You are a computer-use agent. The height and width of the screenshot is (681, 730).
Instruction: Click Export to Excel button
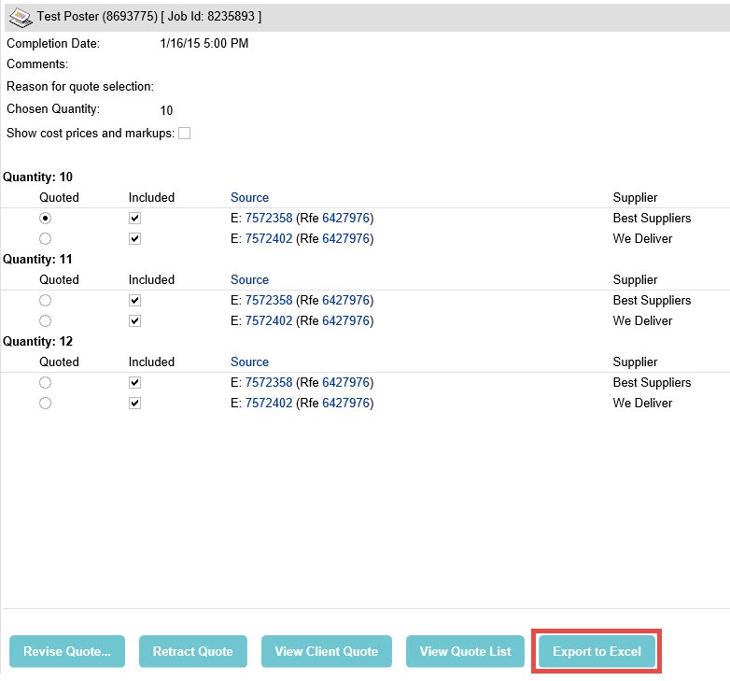click(x=597, y=651)
